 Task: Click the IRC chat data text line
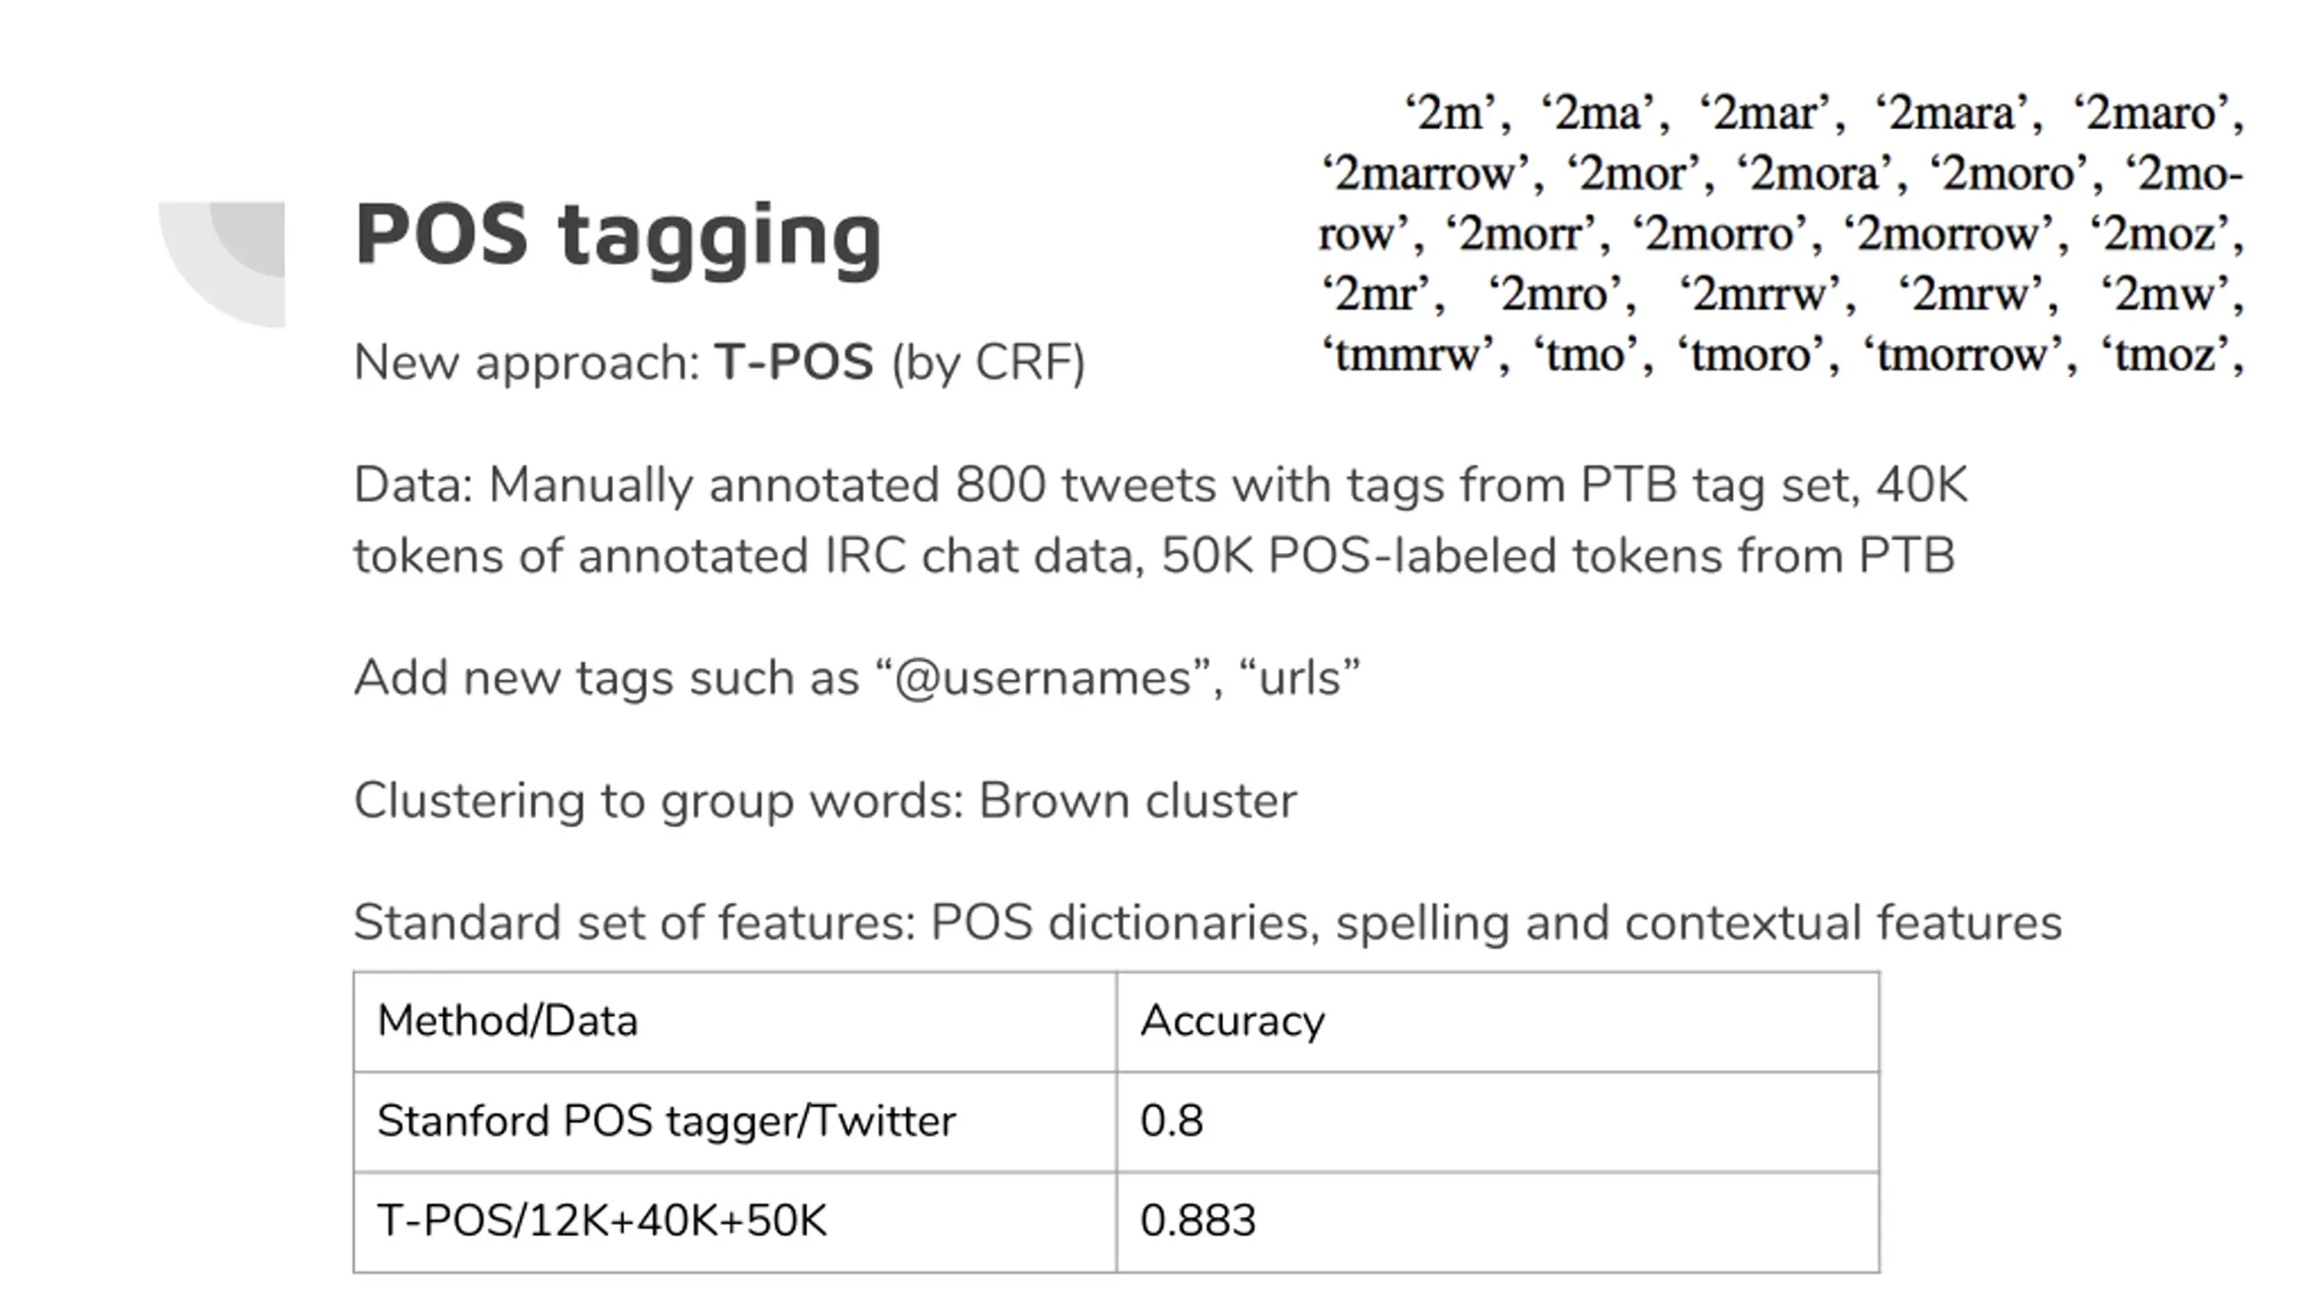[1154, 556]
